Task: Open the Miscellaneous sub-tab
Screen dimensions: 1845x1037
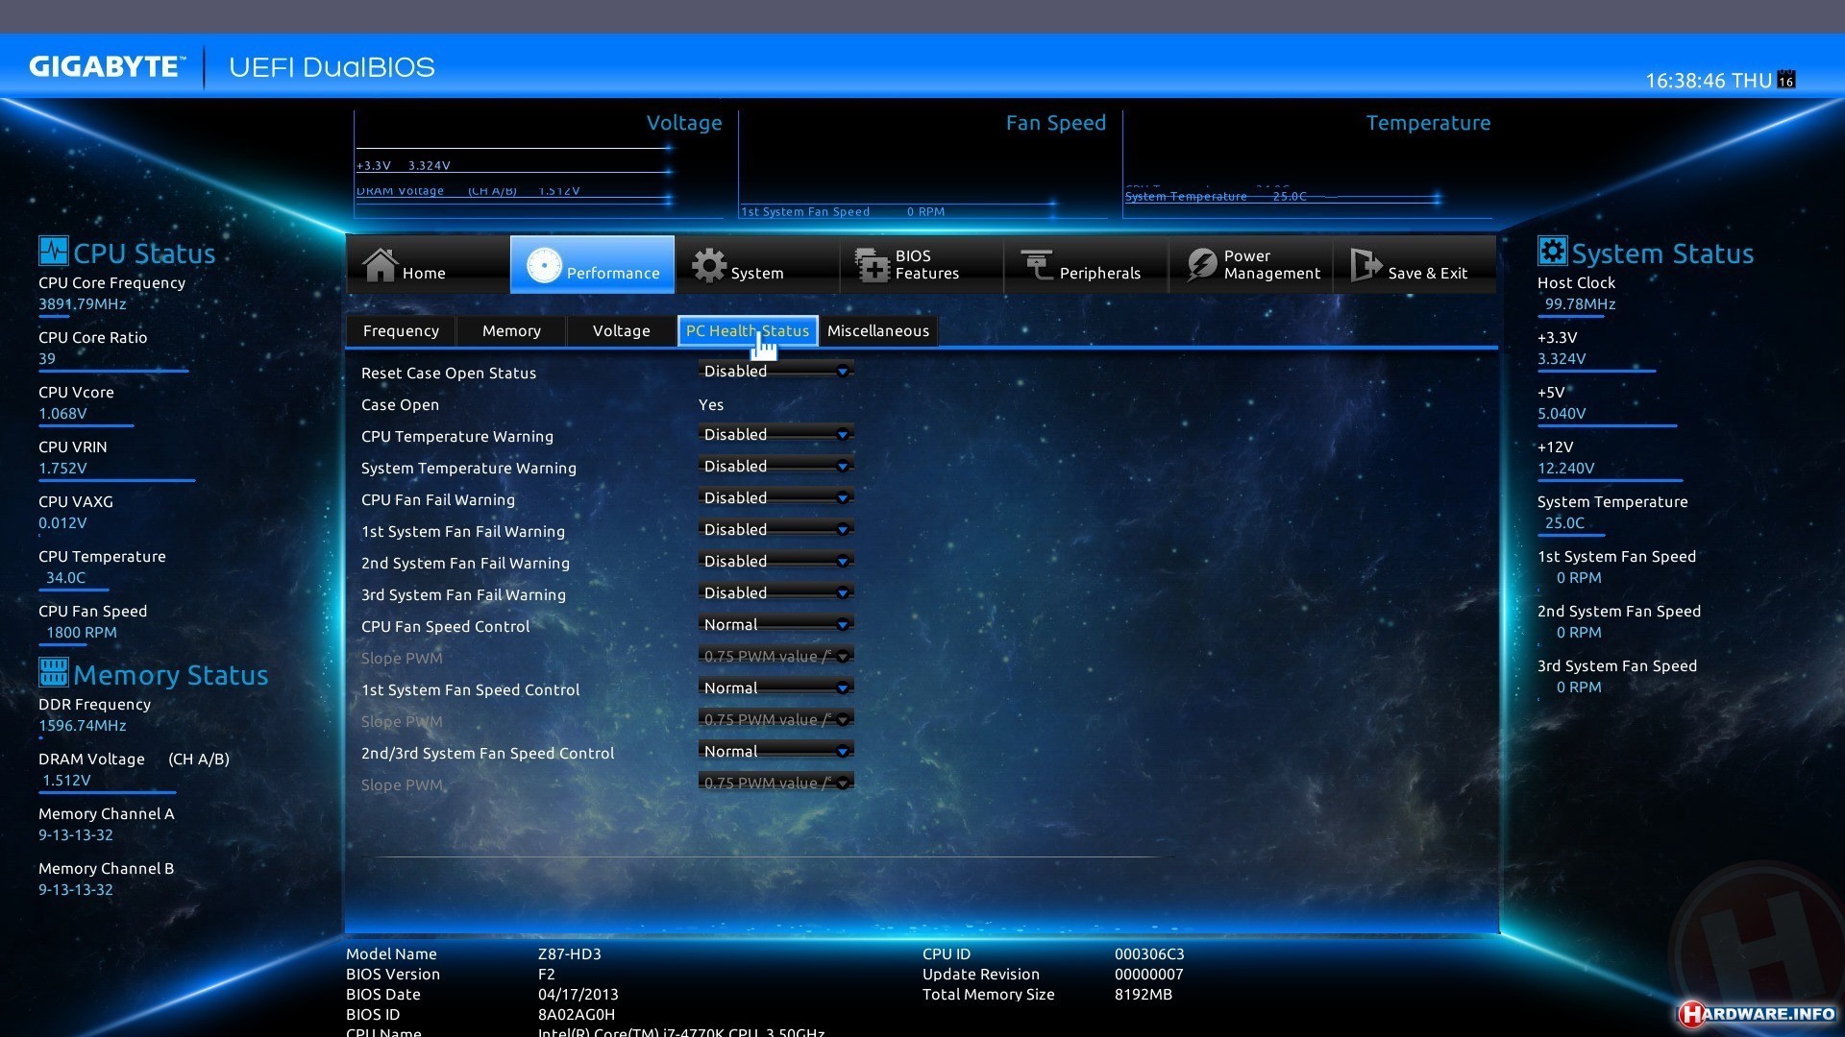Action: click(x=877, y=331)
